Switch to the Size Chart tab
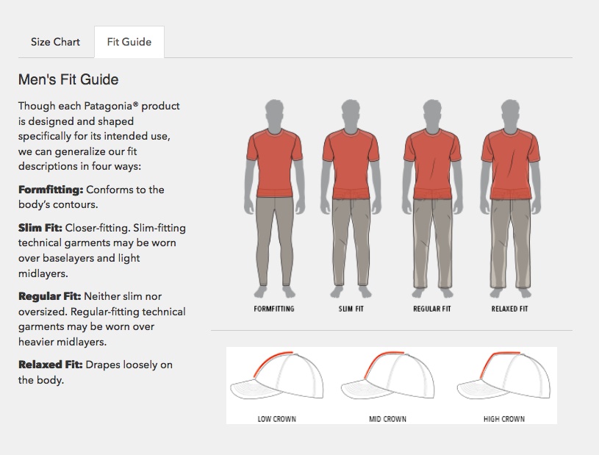The width and height of the screenshot is (599, 455). tap(55, 42)
